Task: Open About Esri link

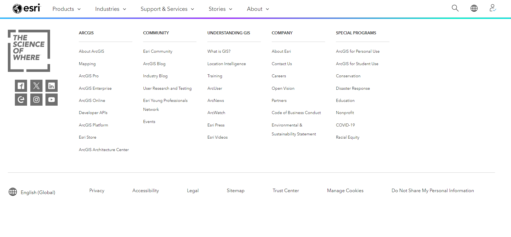Action: [x=281, y=51]
